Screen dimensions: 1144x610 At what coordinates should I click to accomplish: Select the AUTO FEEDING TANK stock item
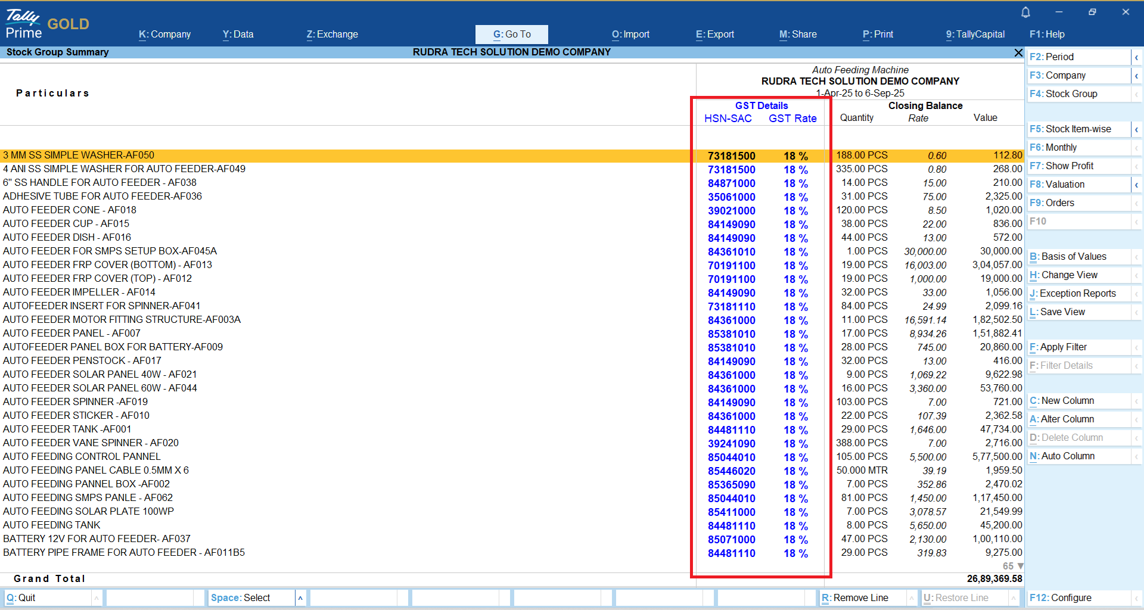pos(52,525)
